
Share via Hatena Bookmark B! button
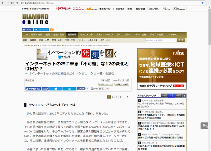tap(70, 89)
